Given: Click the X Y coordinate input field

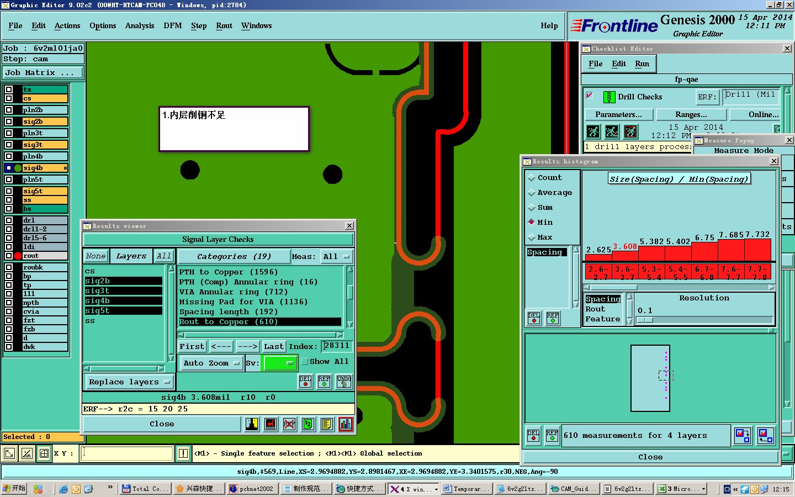Looking at the screenshot, I should click(127, 454).
